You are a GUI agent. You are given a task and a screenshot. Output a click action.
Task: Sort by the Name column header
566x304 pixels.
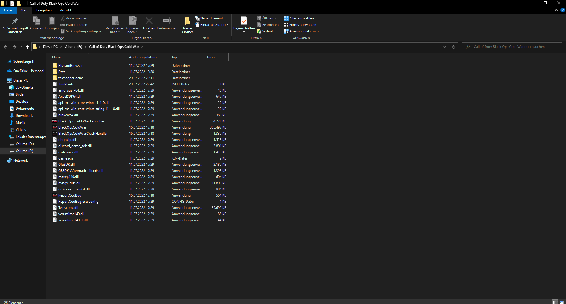(x=88, y=57)
